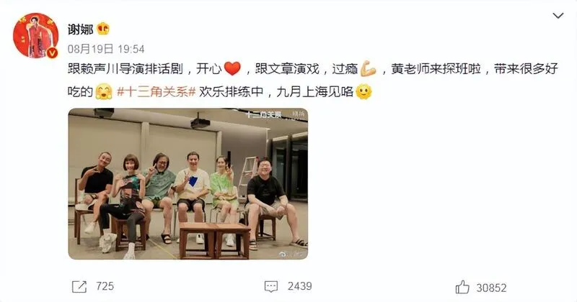Click the like count 30852
The width and height of the screenshot is (577, 302).
[x=491, y=288]
